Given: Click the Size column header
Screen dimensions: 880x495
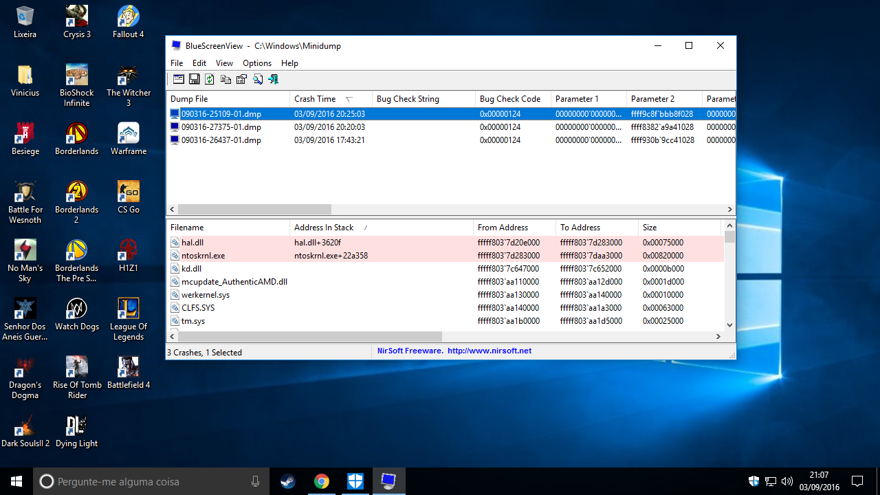Looking at the screenshot, I should [x=679, y=228].
